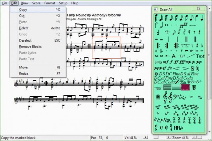The image size is (212, 141).
Task: Choose Remove Blocks from the menu
Action: [x=38, y=47]
